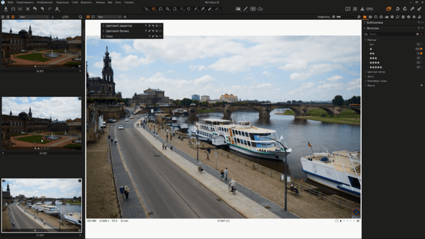Open the Файл menu
The height and width of the screenshot is (239, 425).
[11, 2]
